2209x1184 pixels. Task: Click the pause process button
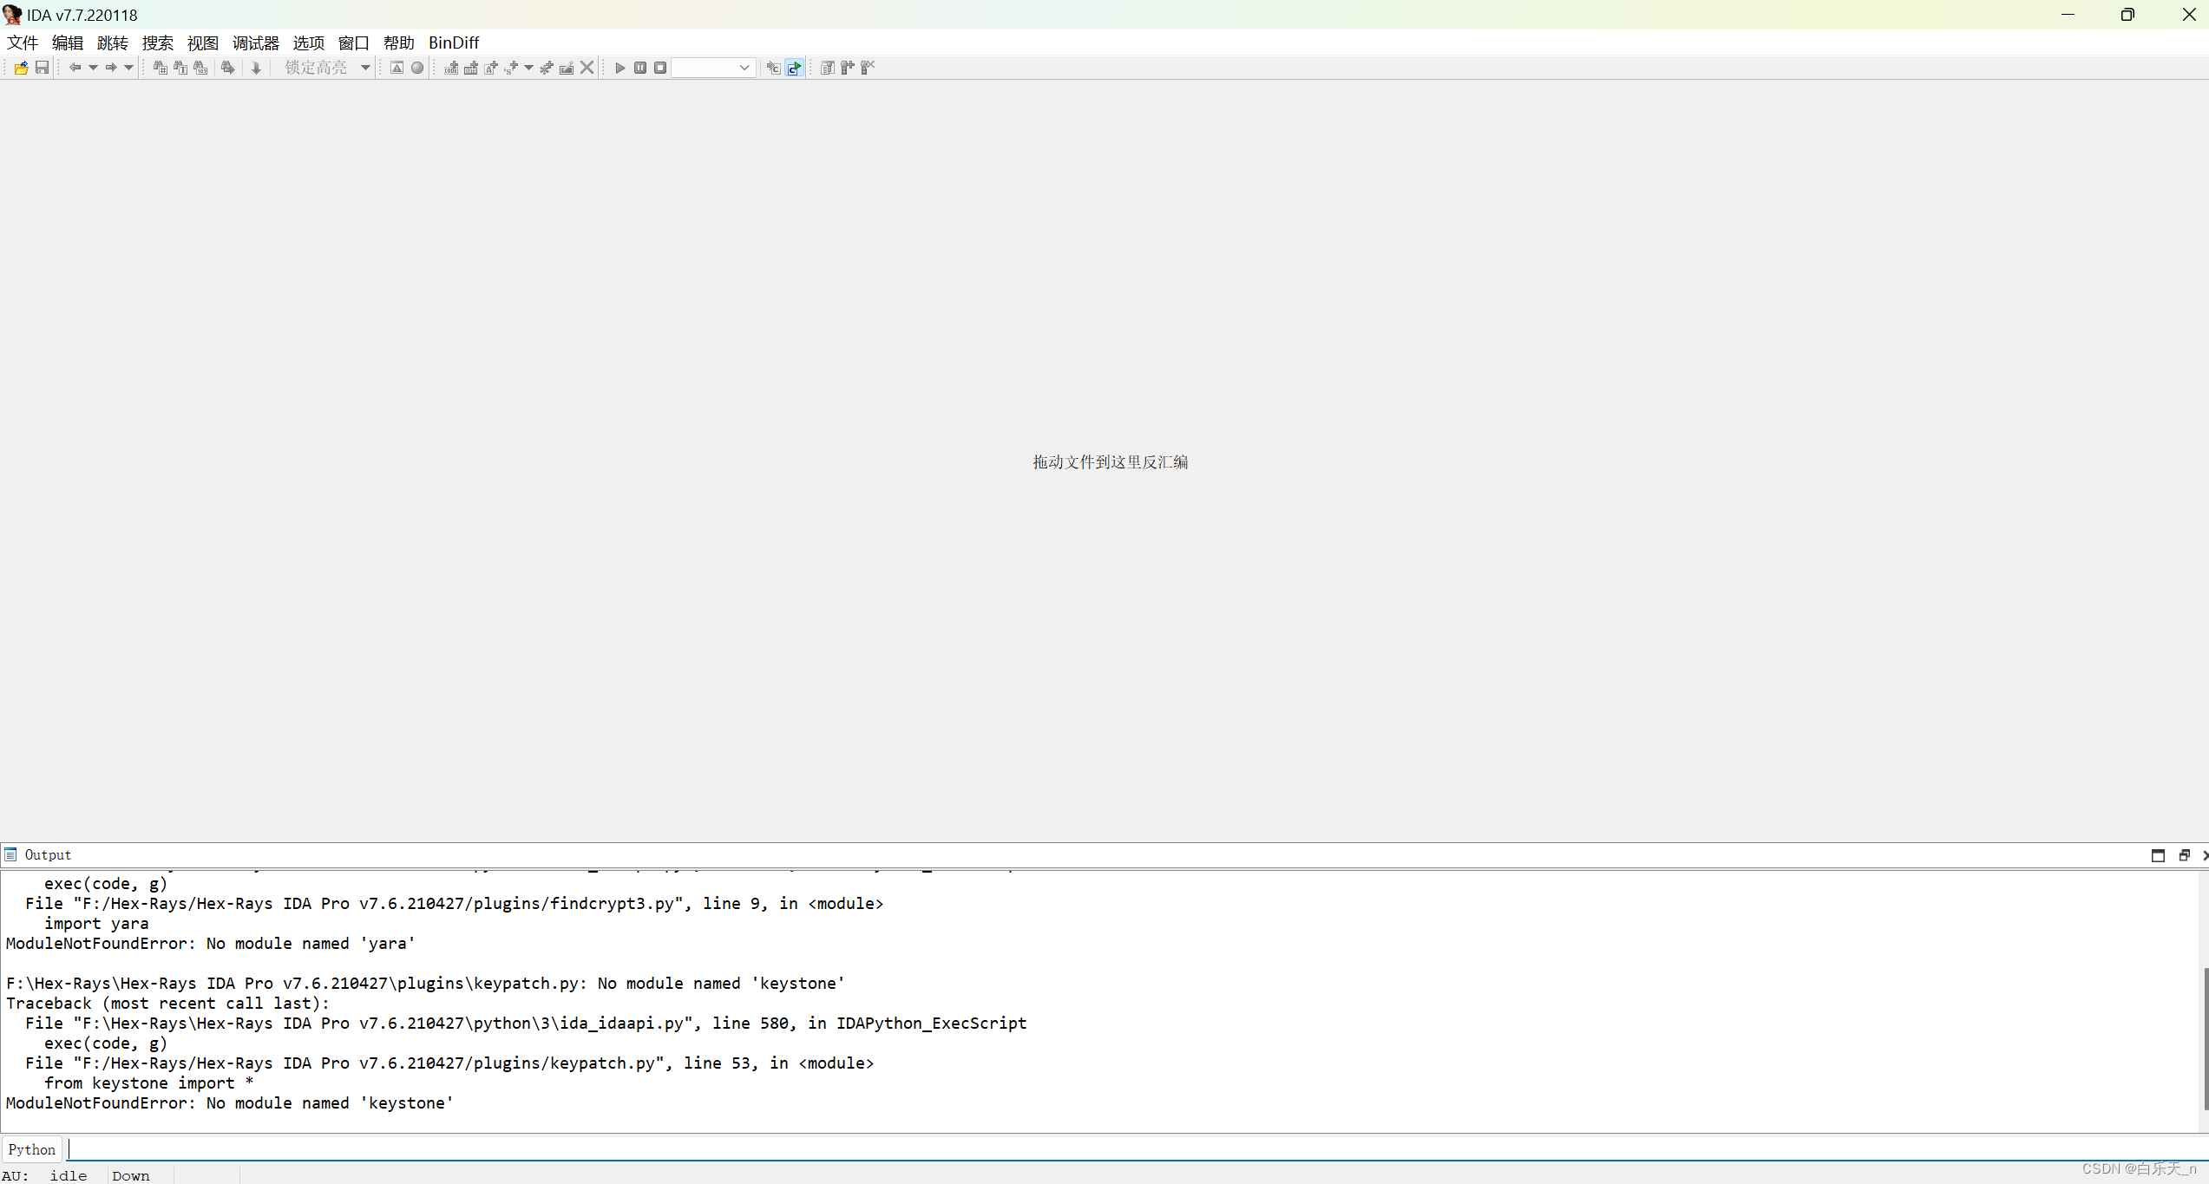click(x=640, y=68)
